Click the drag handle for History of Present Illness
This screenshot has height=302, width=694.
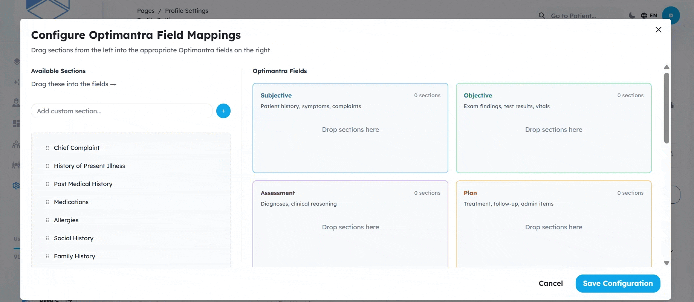click(x=47, y=166)
